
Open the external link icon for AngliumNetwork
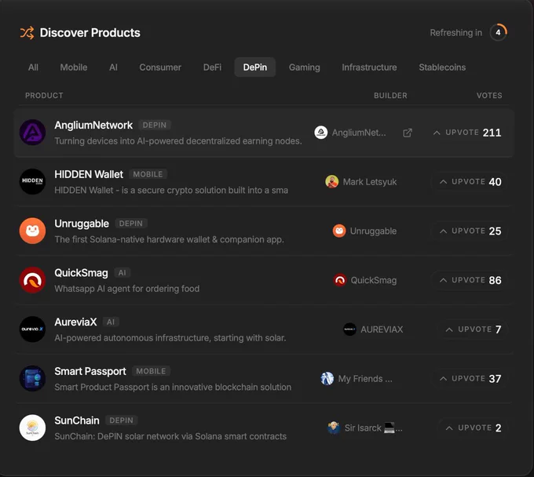[408, 133]
